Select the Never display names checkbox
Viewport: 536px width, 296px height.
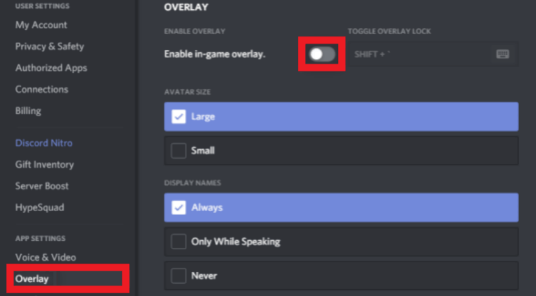(x=179, y=275)
